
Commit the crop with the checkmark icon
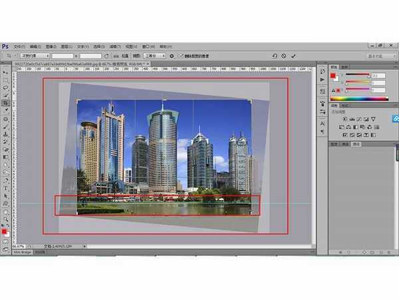tap(293, 56)
